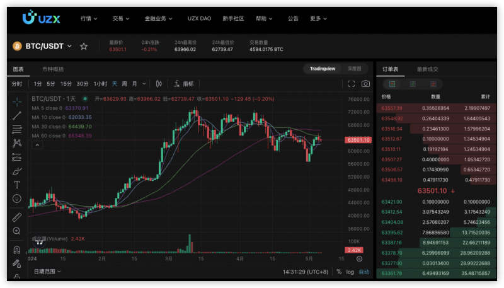Show buy orders only view icon

(413, 84)
